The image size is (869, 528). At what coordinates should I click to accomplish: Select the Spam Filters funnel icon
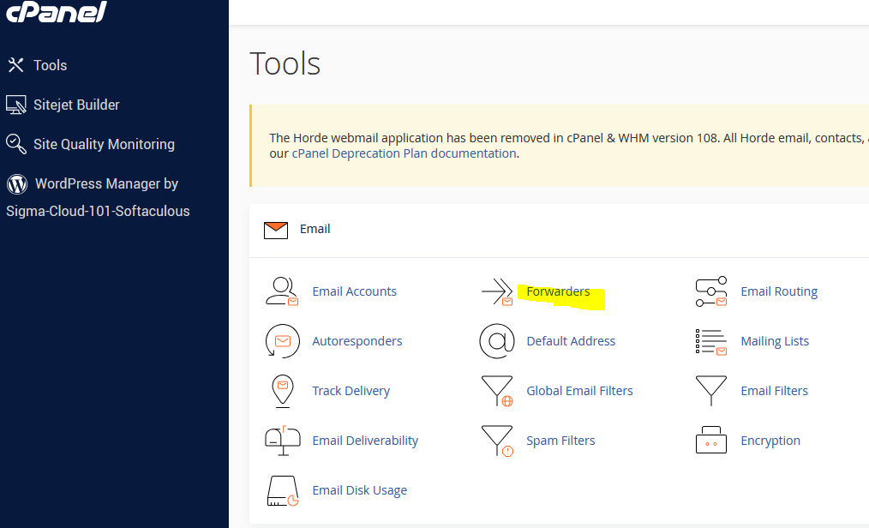pos(496,441)
